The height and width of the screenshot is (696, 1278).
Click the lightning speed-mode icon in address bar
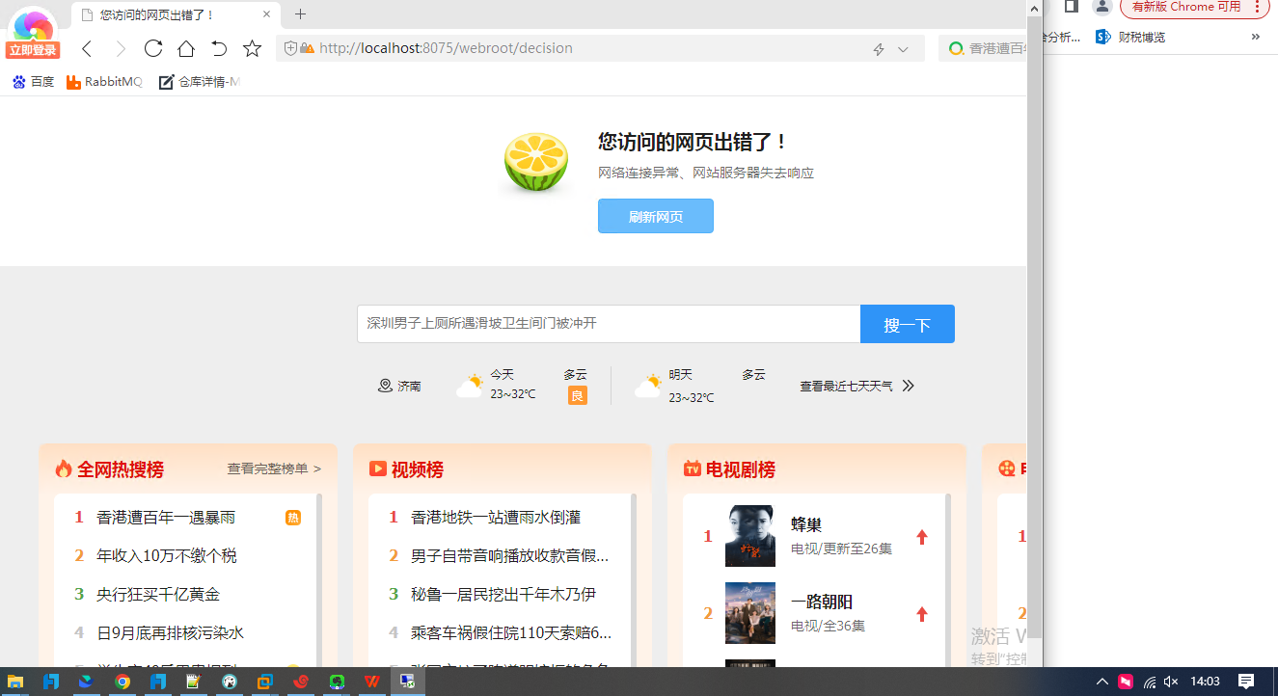[879, 49]
